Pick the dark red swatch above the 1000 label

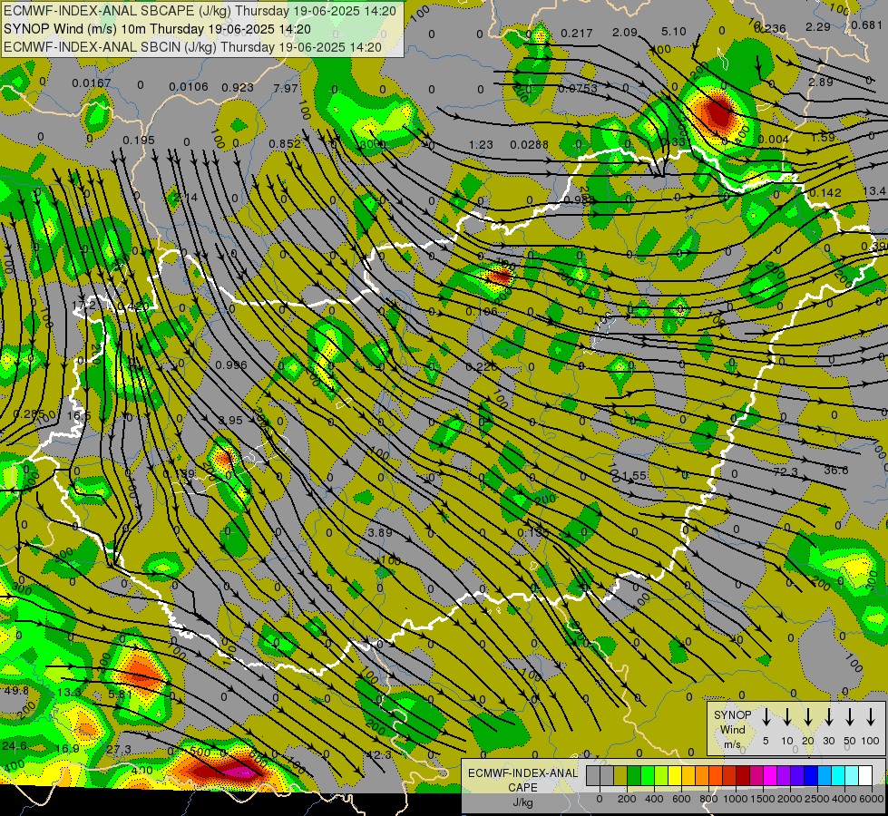(x=743, y=776)
